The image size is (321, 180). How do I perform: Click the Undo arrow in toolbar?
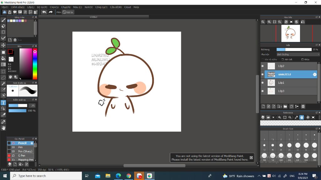click(x=44, y=12)
